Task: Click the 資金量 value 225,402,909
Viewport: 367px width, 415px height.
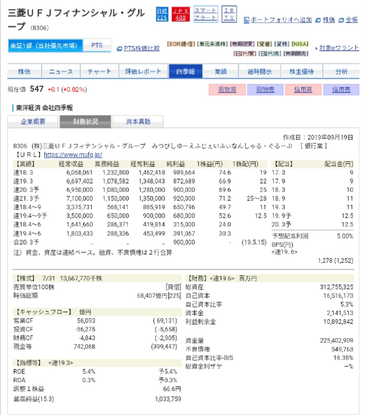Action: point(336,340)
